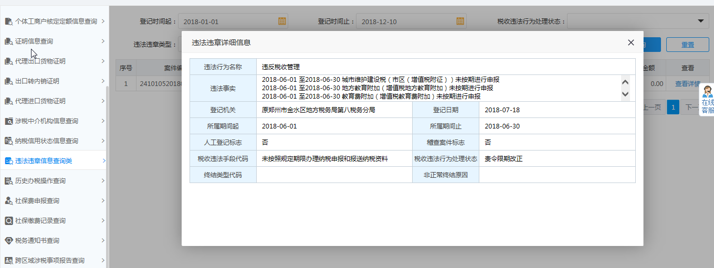
Task: Click icon beside 个体工商户核定定额信息查询
Action: (8, 22)
